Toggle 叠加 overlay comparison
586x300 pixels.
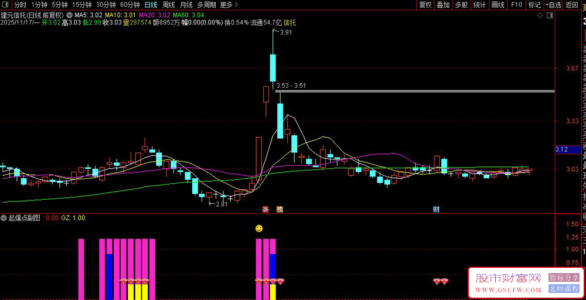point(443,5)
